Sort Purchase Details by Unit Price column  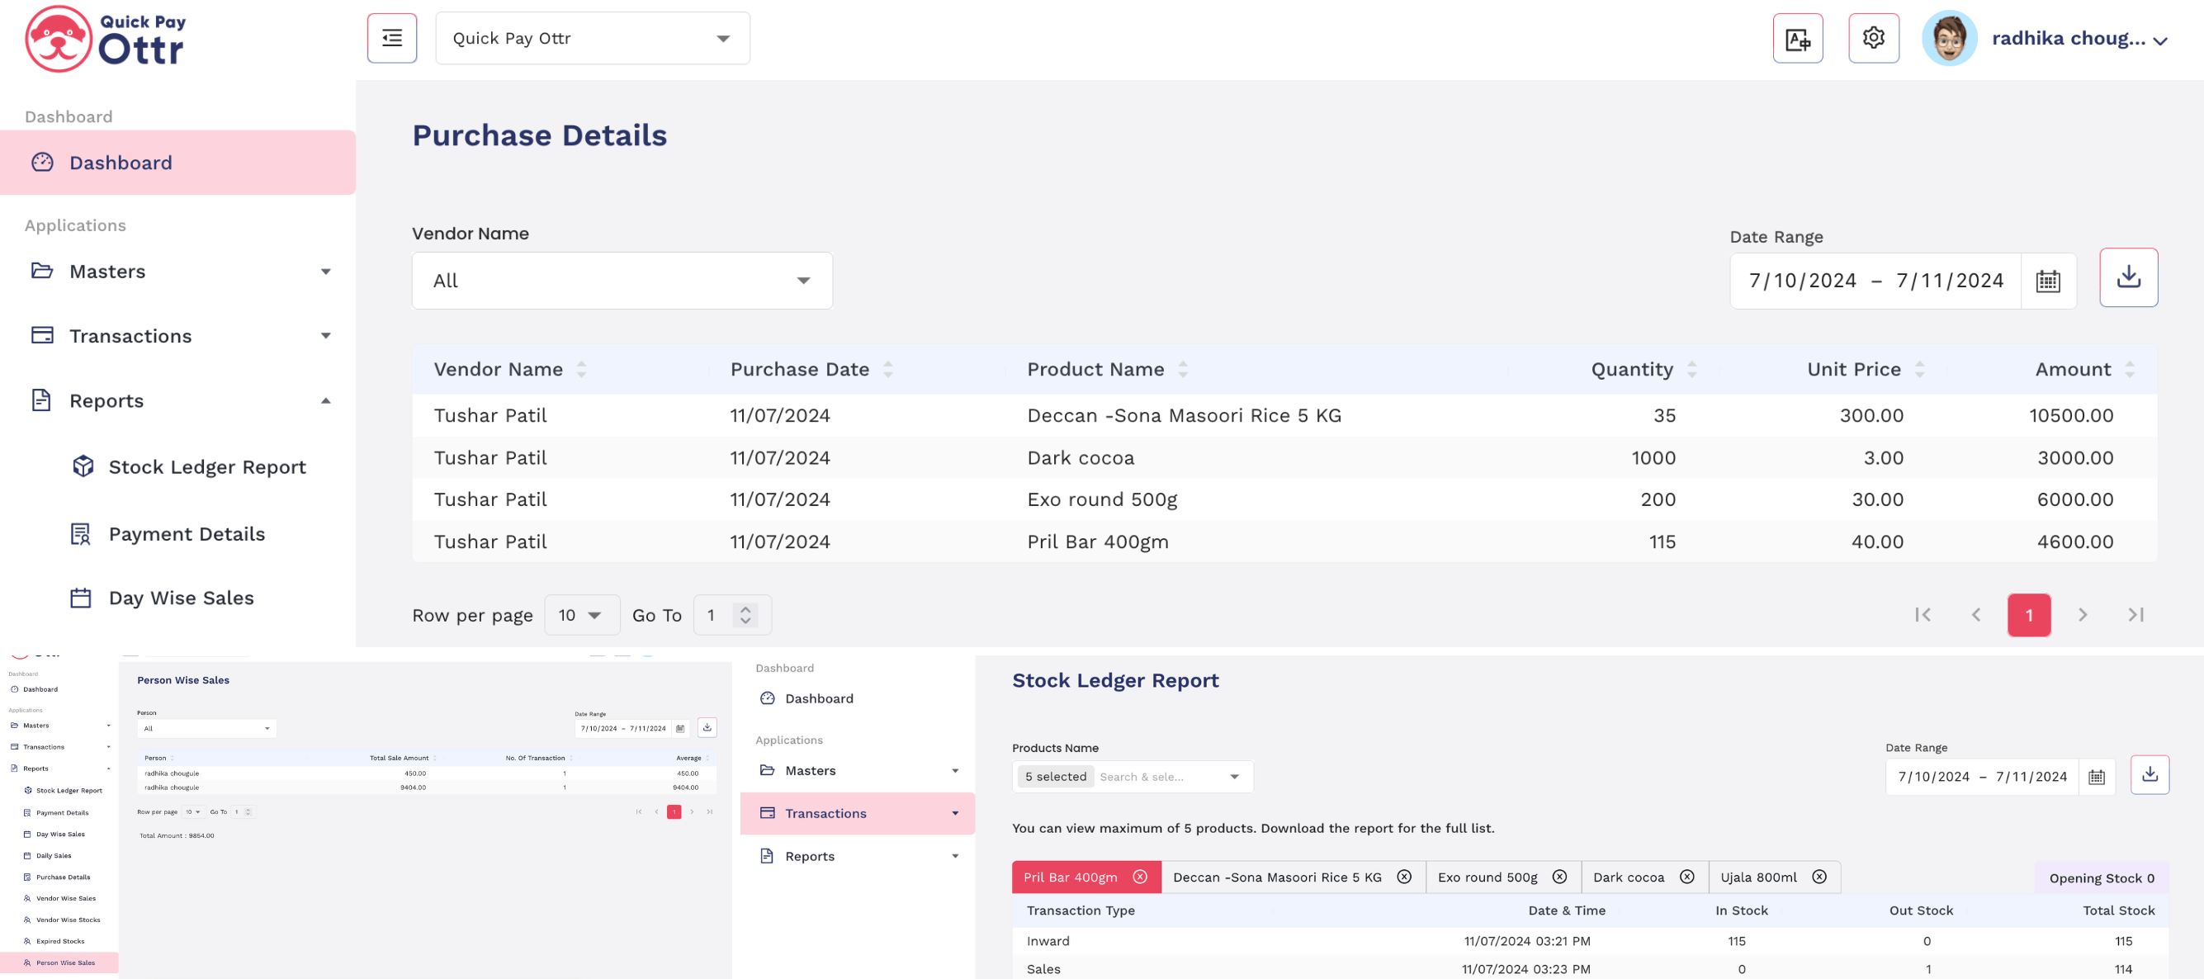(1919, 369)
